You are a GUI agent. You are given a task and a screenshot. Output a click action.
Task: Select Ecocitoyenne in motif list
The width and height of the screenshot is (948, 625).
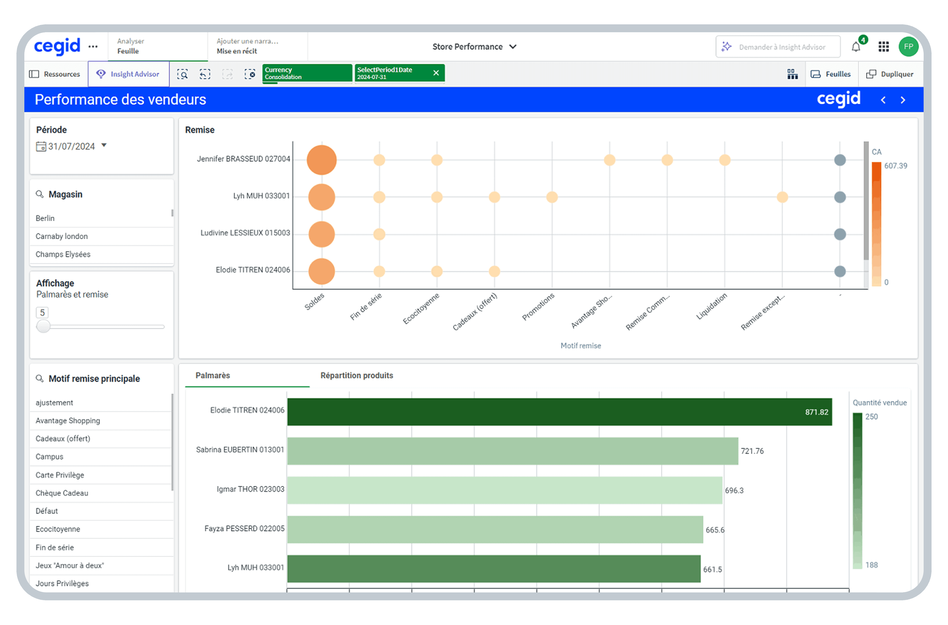101,529
